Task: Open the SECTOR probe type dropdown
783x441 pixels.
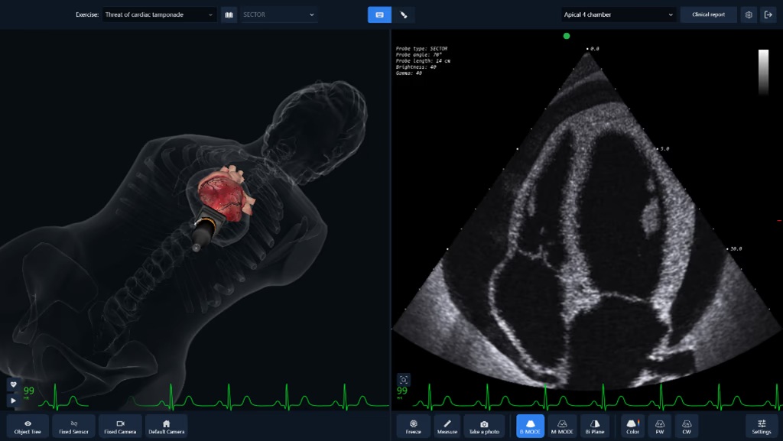Action: (279, 15)
